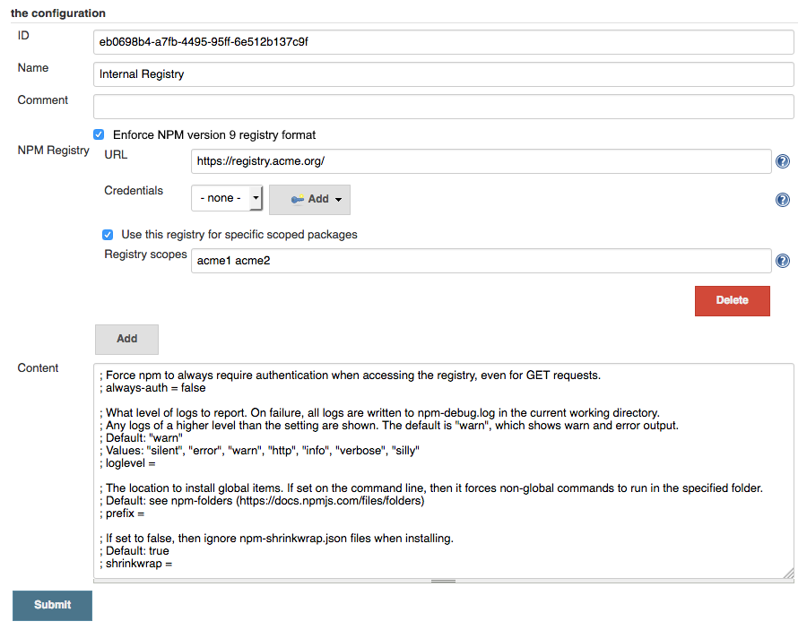This screenshot has width=807, height=630.
Task: Add another NPM registry
Action: pos(126,339)
